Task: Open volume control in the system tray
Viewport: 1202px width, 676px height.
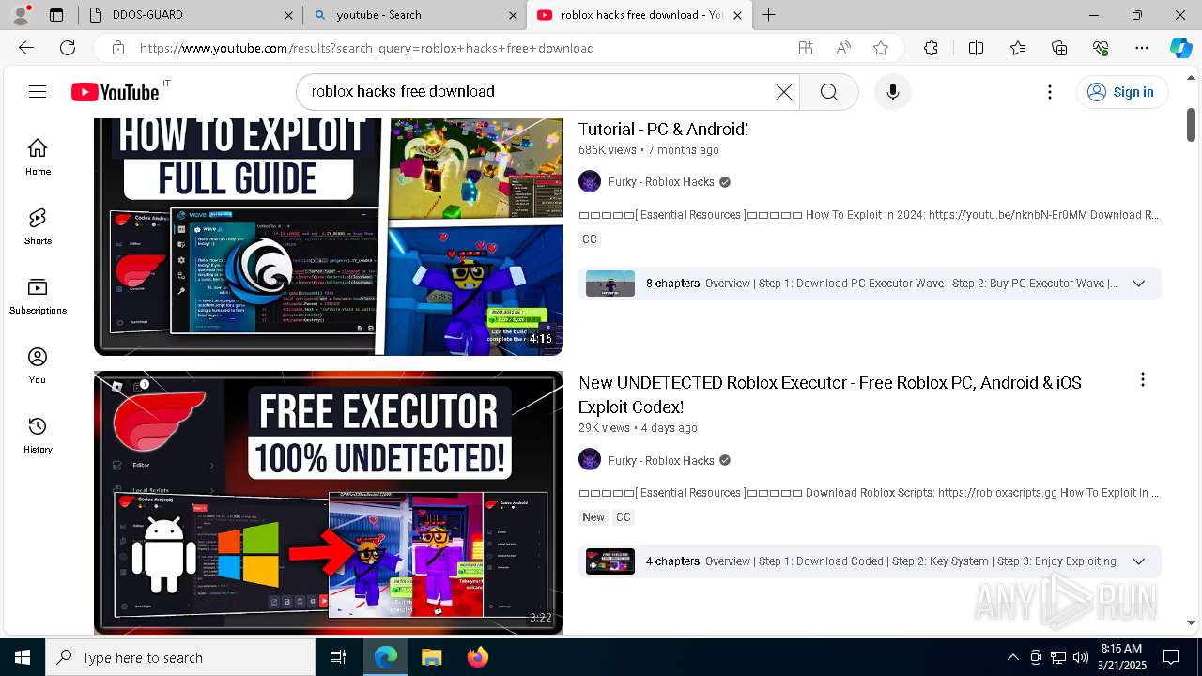Action: point(1080,657)
